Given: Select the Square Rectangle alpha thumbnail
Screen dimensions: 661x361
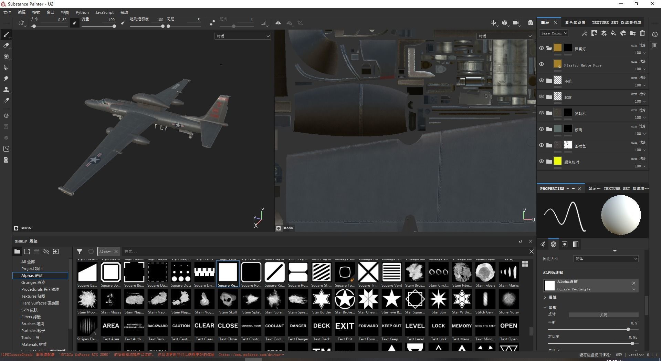Looking at the screenshot, I should pyautogui.click(x=228, y=272).
